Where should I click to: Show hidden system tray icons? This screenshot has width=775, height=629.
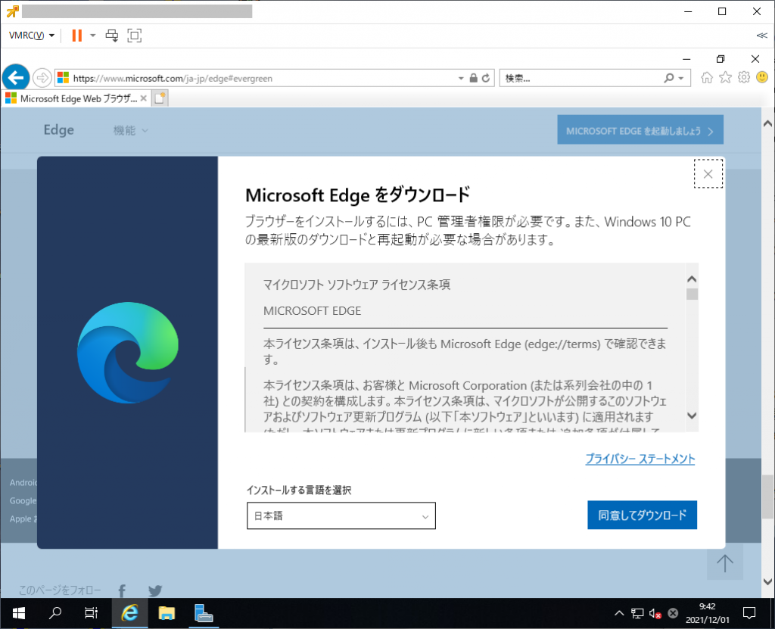tap(619, 614)
